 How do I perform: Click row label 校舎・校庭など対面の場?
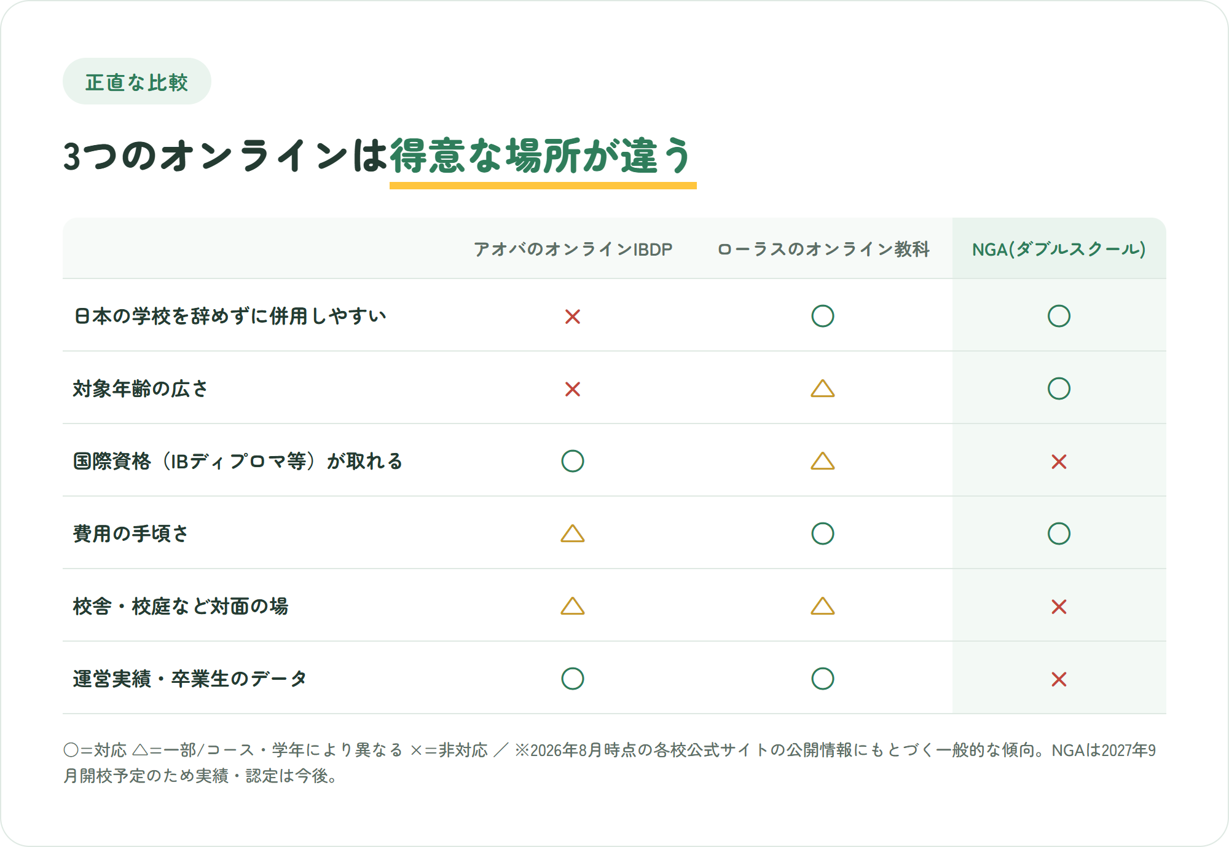click(181, 606)
